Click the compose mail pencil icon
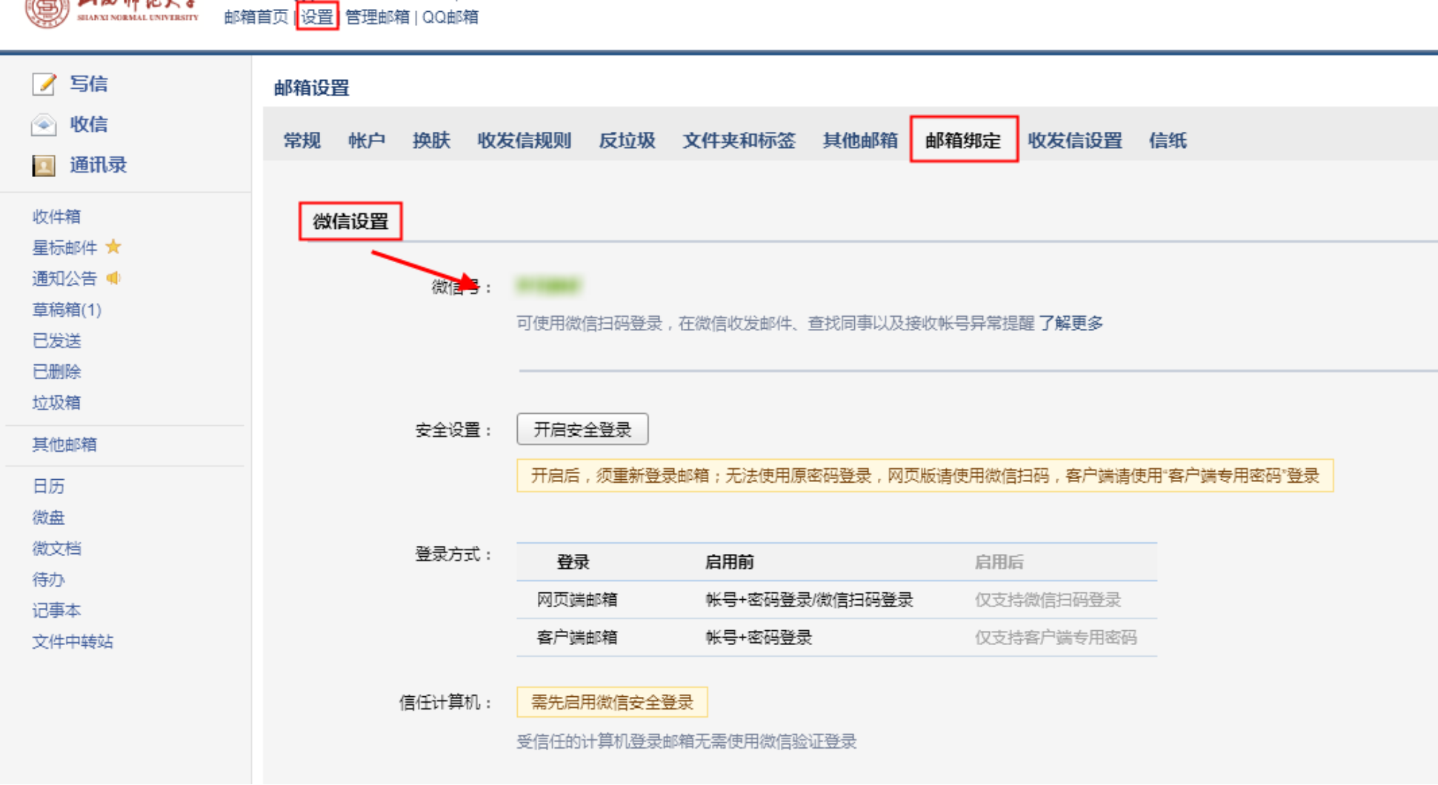Image resolution: width=1438 pixels, height=785 pixels. coord(44,84)
